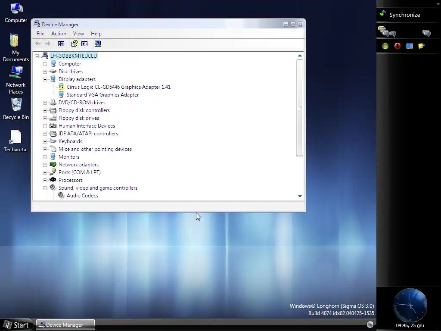Click the Device Manager taskbar button
This screenshot has width=441, height=331.
tap(65, 325)
